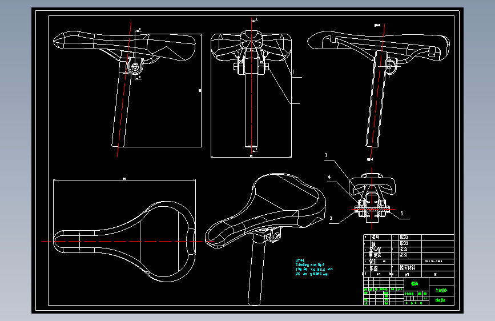Pick the front view saddle with vertical post

click(251, 89)
